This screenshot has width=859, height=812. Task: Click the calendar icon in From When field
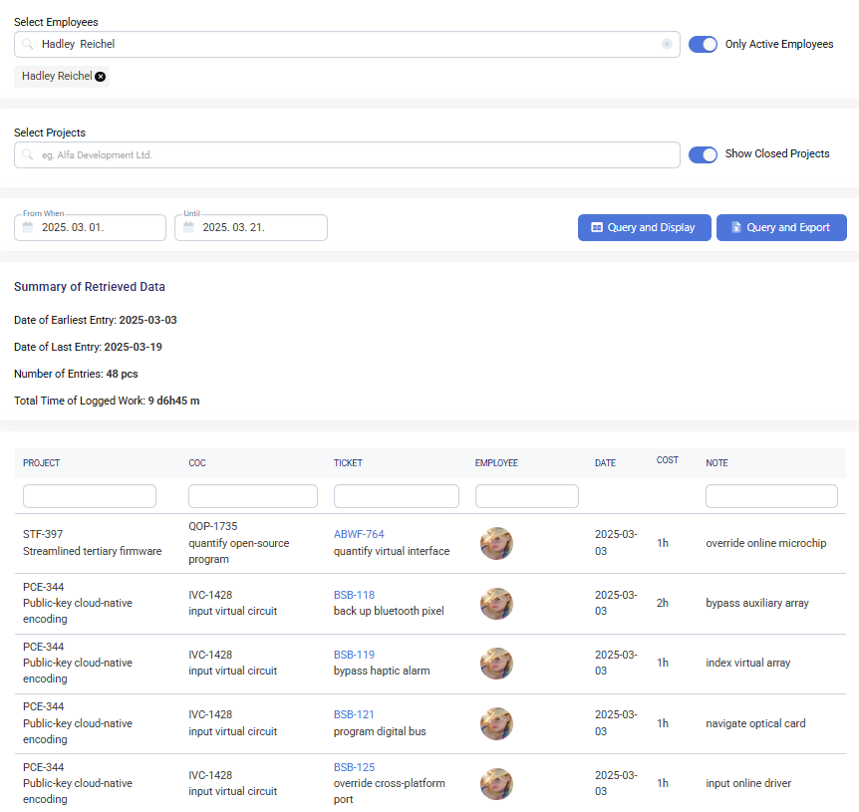[28, 227]
